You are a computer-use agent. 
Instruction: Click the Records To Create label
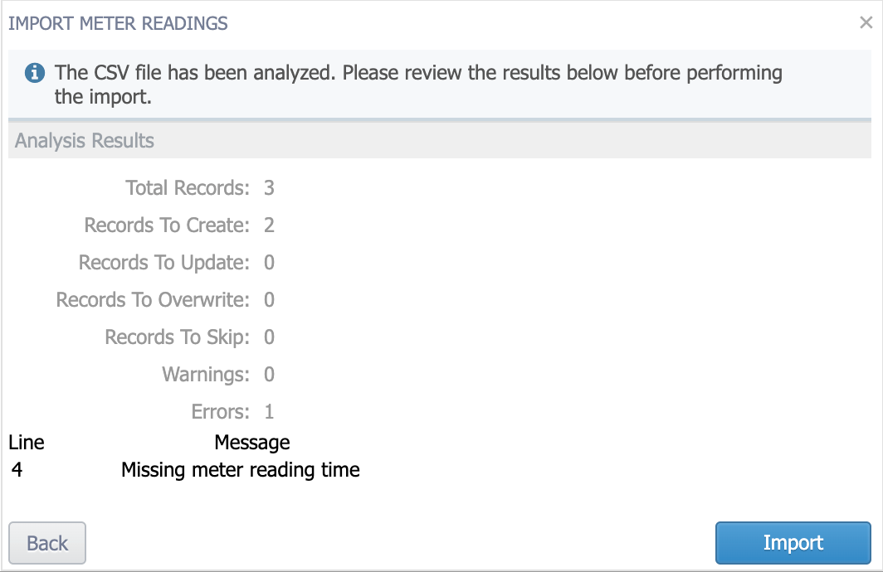(167, 225)
